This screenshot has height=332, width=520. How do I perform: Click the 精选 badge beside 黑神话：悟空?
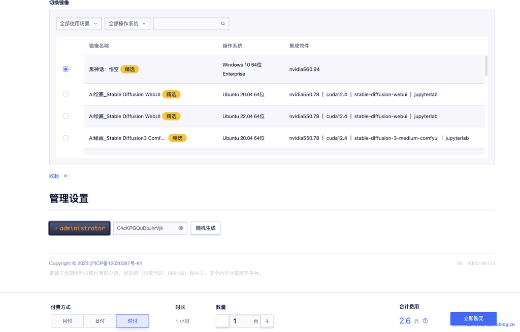click(129, 69)
